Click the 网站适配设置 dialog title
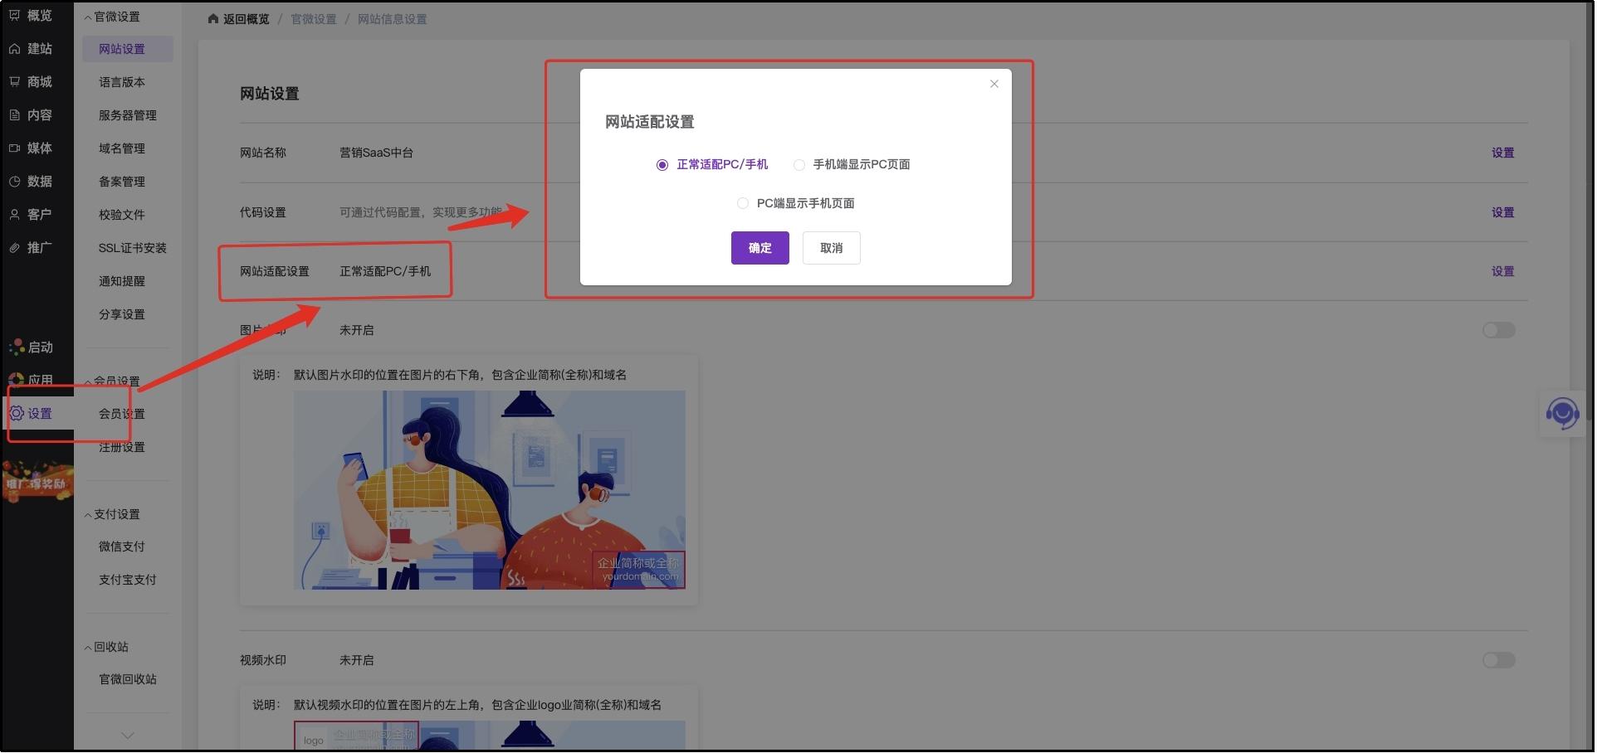 click(x=650, y=122)
